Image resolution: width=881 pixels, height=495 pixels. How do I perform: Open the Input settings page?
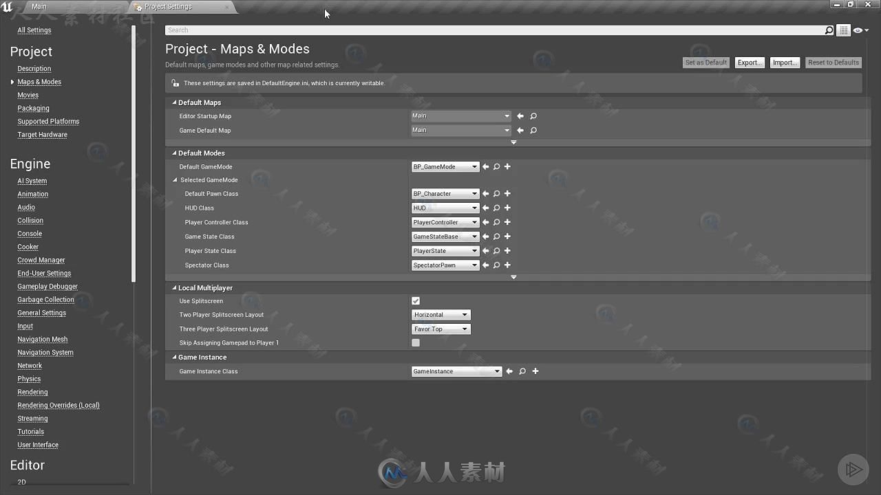[25, 327]
